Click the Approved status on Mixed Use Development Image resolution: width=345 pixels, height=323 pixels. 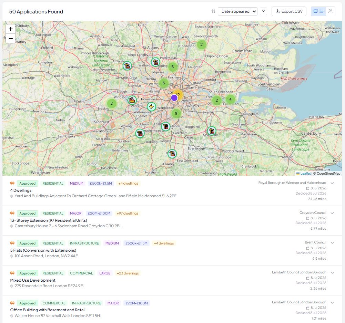(x=27, y=273)
